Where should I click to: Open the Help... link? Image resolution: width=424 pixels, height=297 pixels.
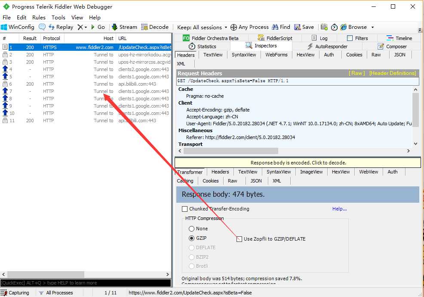click(x=339, y=209)
